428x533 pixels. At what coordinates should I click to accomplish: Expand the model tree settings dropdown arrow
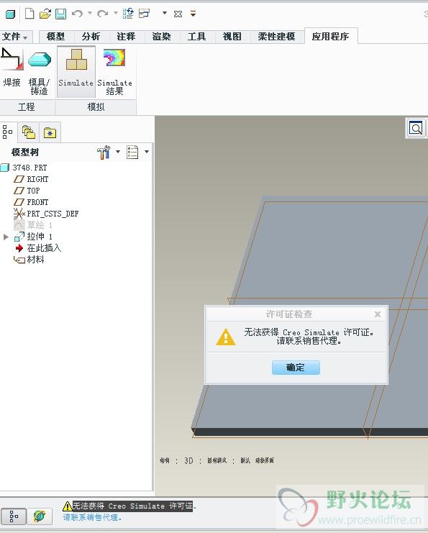coord(118,152)
